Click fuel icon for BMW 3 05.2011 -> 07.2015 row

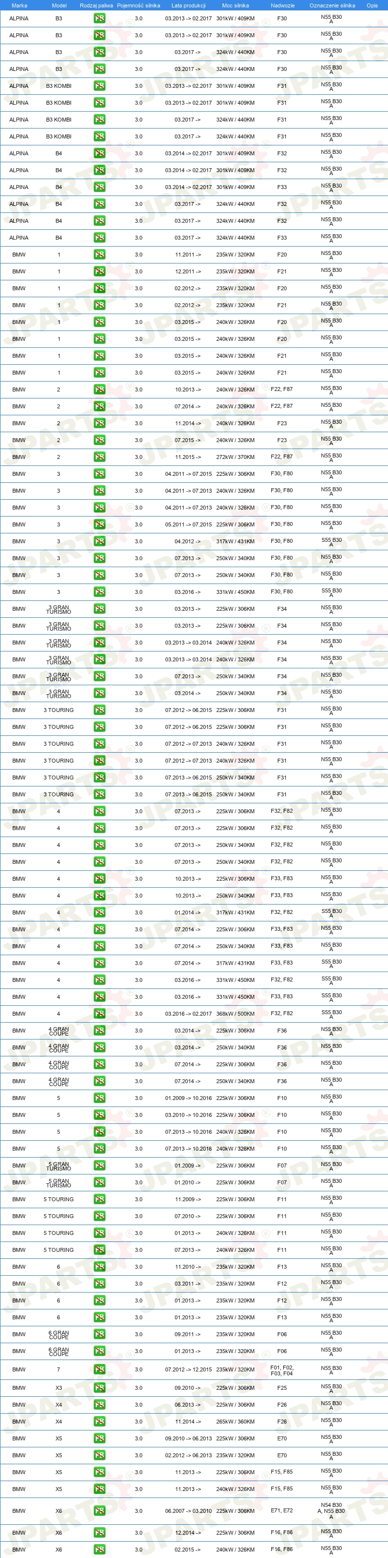[100, 524]
